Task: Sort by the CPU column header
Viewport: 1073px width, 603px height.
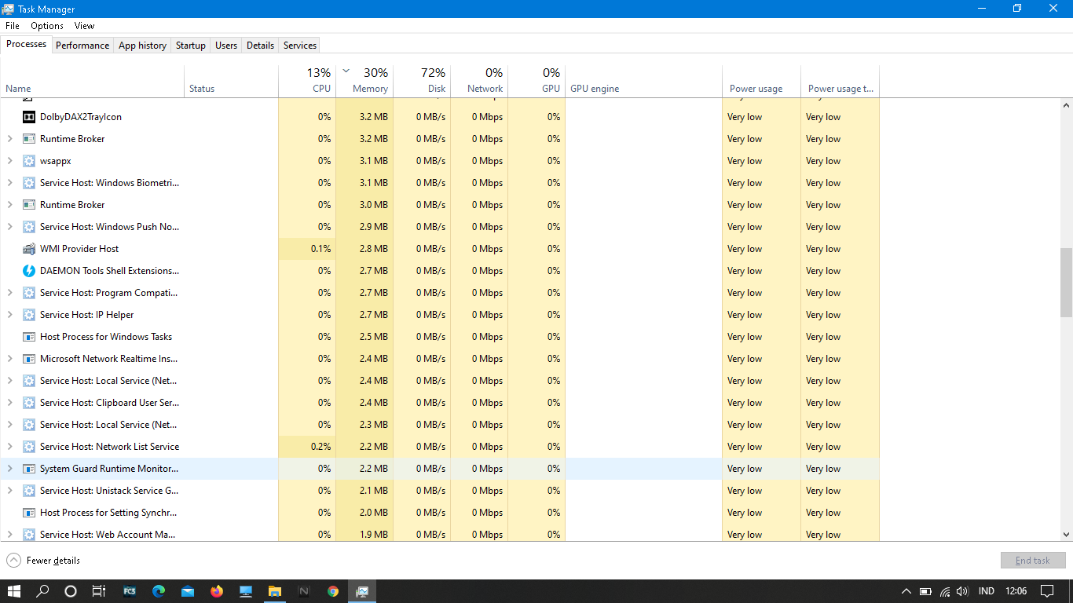Action: pyautogui.click(x=307, y=80)
